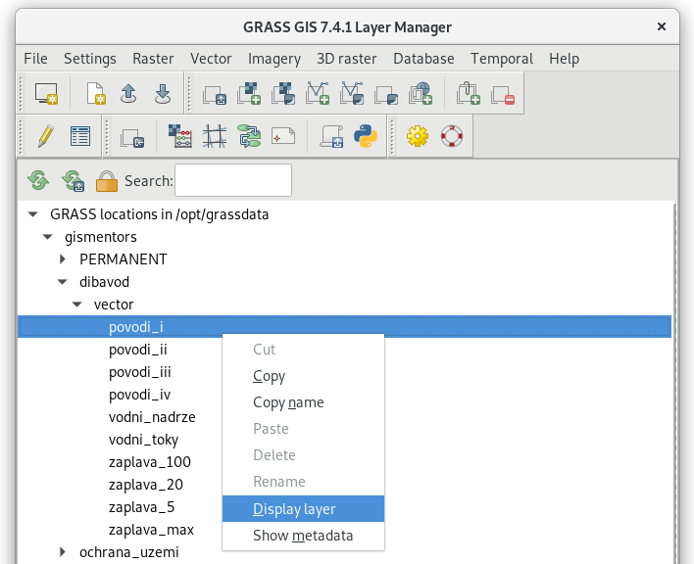Select the povodi_iii vector map

click(140, 372)
